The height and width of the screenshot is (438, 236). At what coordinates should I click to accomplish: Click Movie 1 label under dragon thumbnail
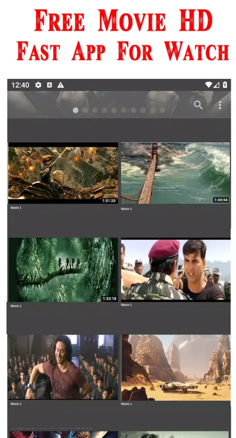coord(16,208)
